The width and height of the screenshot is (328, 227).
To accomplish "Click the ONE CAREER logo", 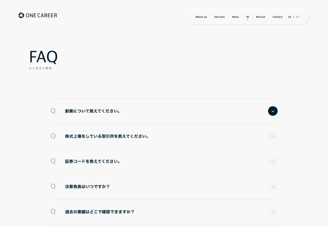I will coord(38,15).
